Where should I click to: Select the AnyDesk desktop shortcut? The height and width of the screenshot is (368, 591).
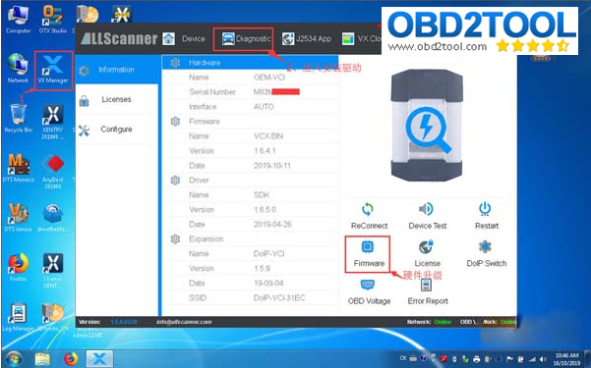(53, 171)
